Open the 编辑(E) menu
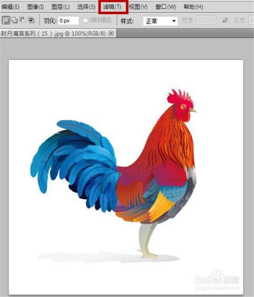The width and height of the screenshot is (254, 297). [x=10, y=7]
